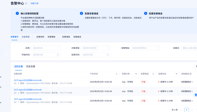The width and height of the screenshot is (197, 112).
Task: Click the 关键词 search input field
Action: point(189,48)
